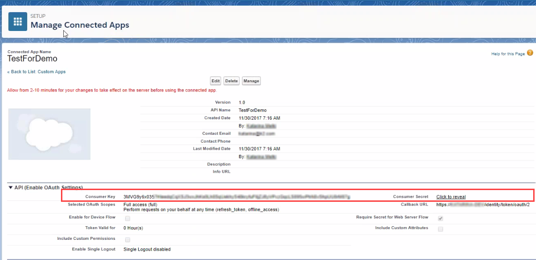Open the Manage button for this app

pos(251,81)
